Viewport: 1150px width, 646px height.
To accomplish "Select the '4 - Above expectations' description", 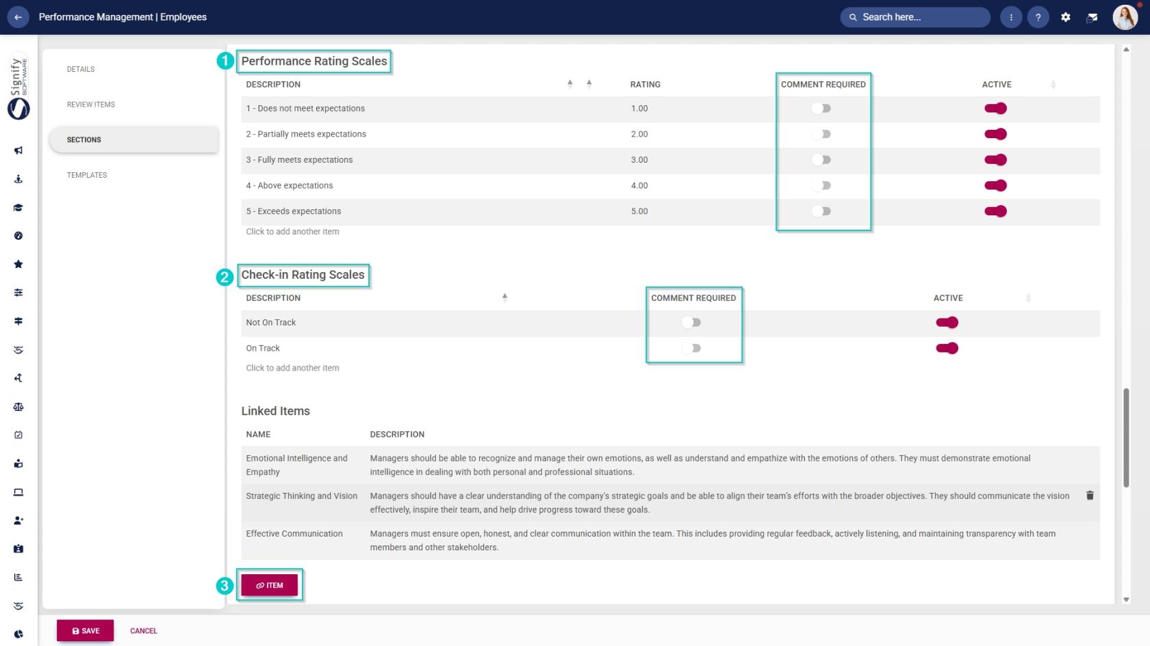I will (290, 185).
